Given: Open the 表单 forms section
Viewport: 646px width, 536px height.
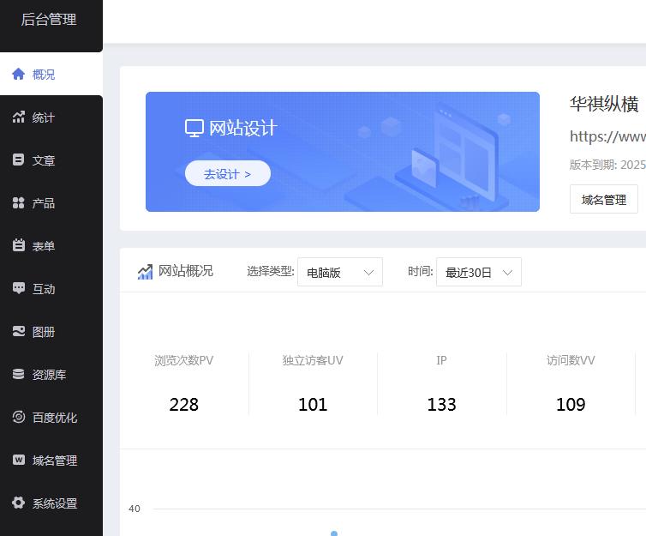Looking at the screenshot, I should (x=51, y=246).
